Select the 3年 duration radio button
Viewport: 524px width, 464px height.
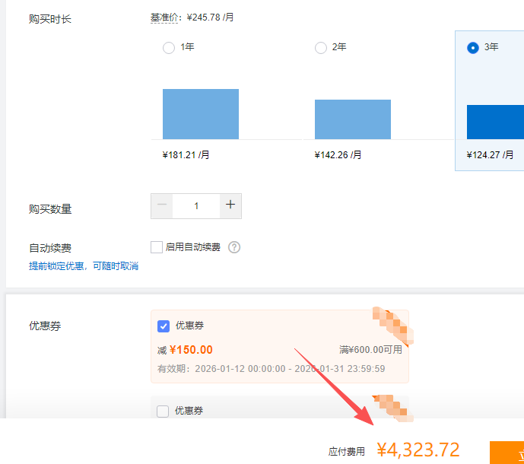[473, 48]
